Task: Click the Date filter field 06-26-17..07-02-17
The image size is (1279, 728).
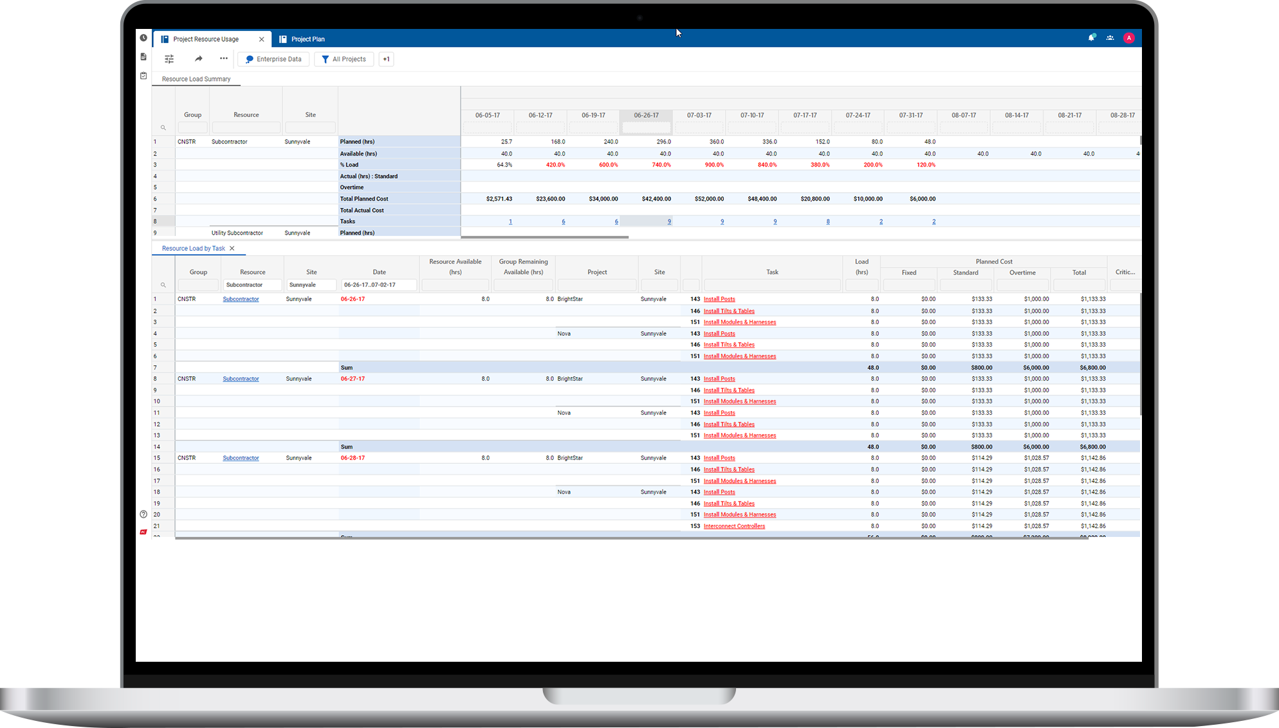Action: [x=379, y=285]
